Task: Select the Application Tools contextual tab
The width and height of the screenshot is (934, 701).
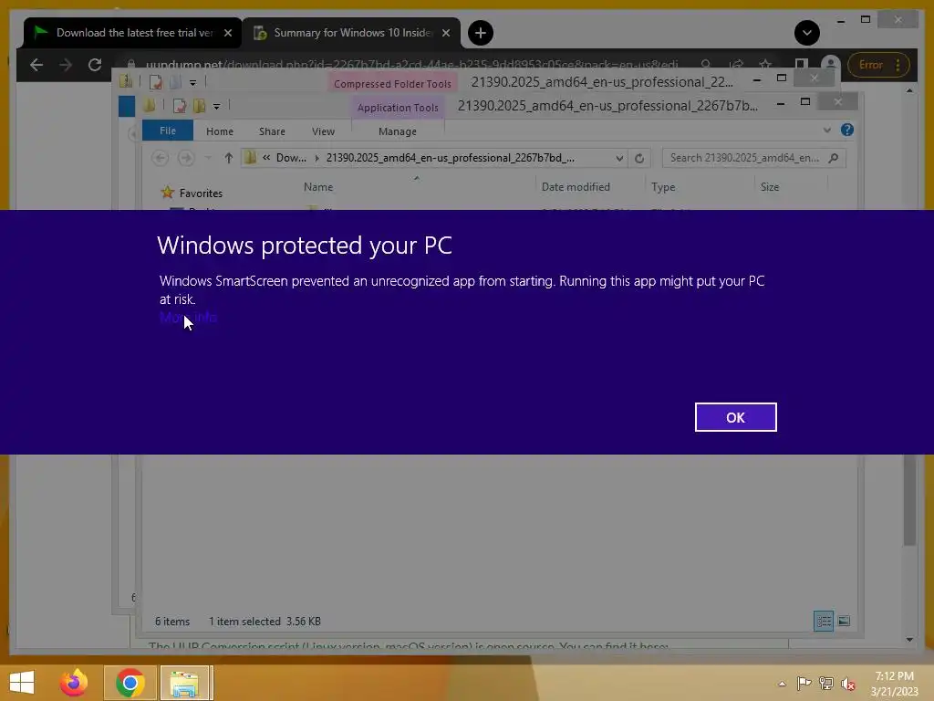Action: pos(398,108)
